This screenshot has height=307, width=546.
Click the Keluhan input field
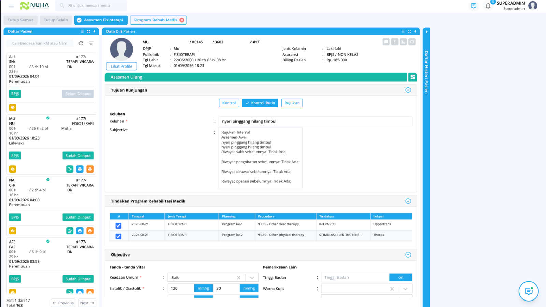click(x=315, y=121)
